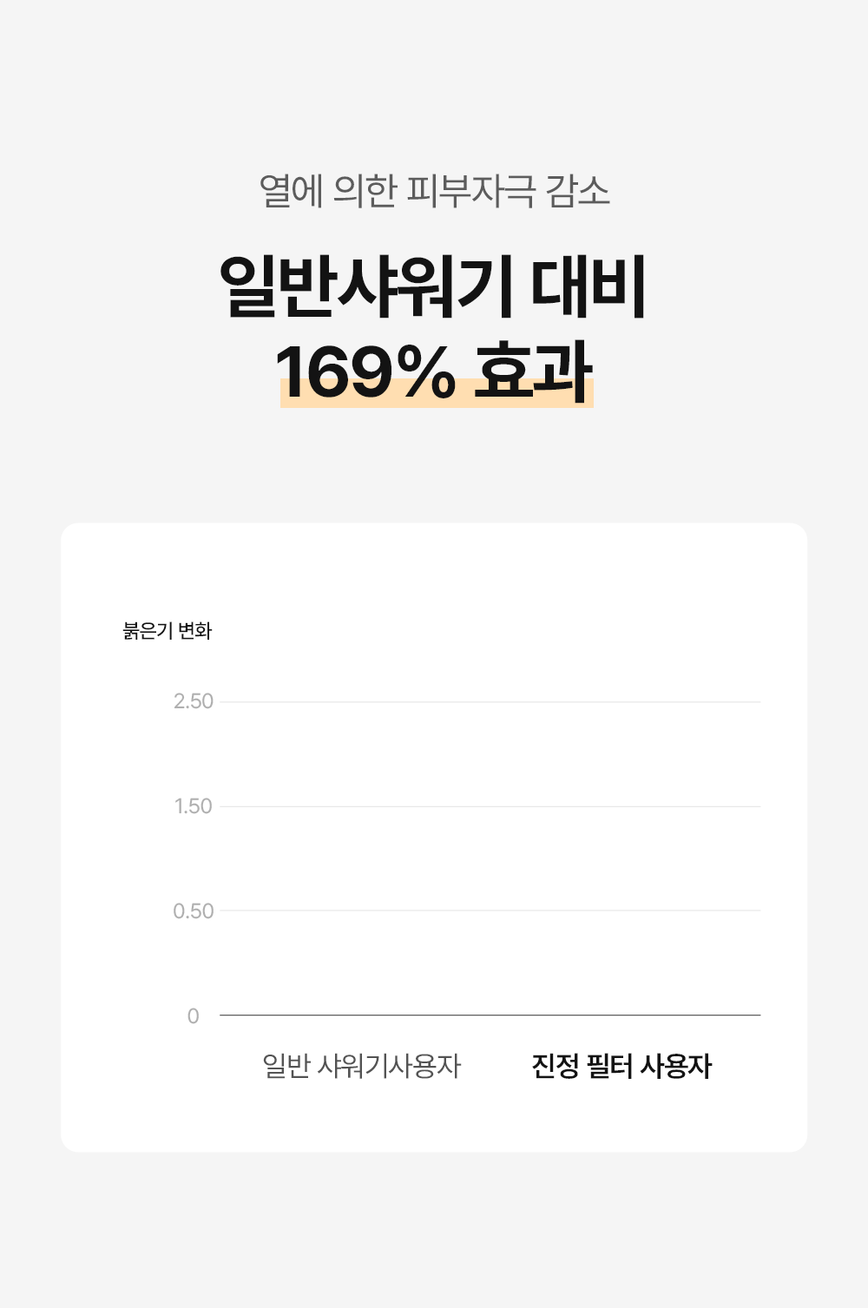
Task: Click the word "감소" in the subtitle
Action: coord(578,191)
